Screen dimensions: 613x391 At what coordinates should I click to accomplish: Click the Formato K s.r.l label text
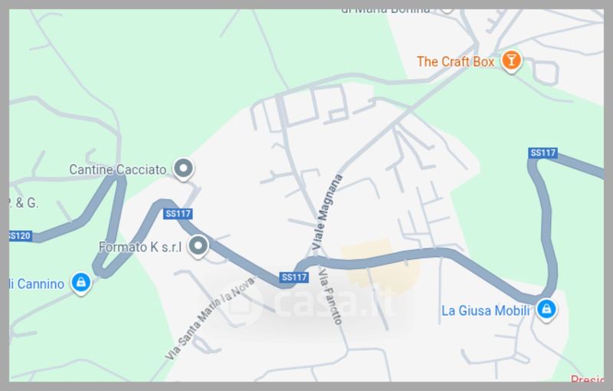pos(140,247)
